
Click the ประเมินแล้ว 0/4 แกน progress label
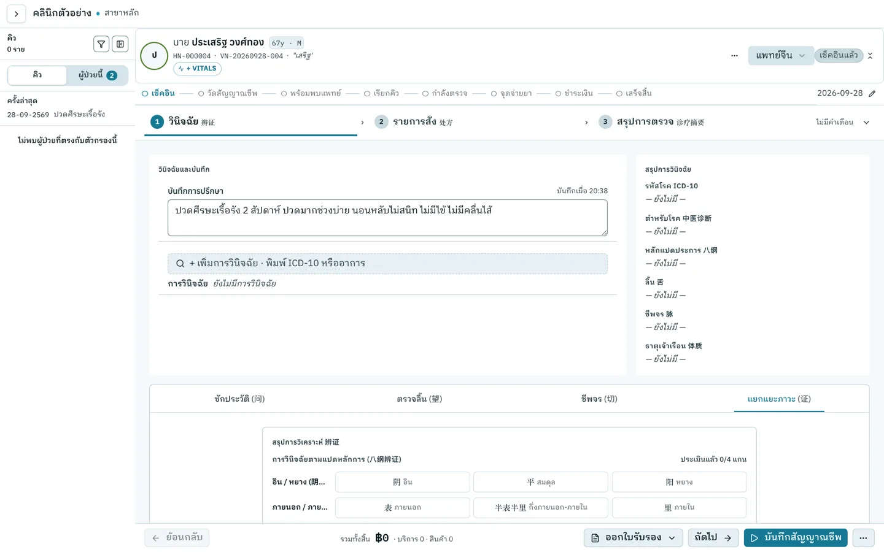click(x=713, y=459)
